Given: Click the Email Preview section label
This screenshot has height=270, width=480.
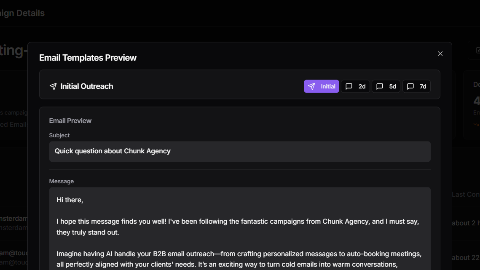Looking at the screenshot, I should pos(70,120).
